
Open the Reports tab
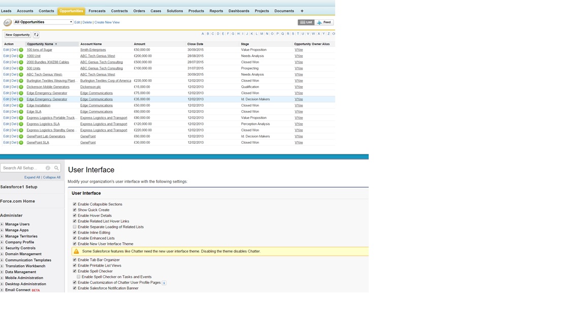point(216,11)
